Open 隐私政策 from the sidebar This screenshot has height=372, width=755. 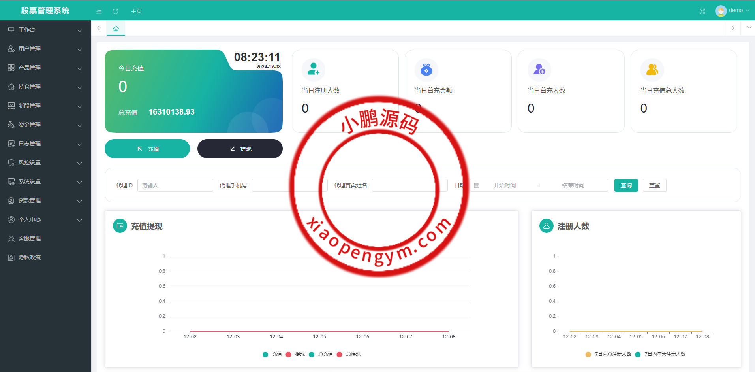30,257
